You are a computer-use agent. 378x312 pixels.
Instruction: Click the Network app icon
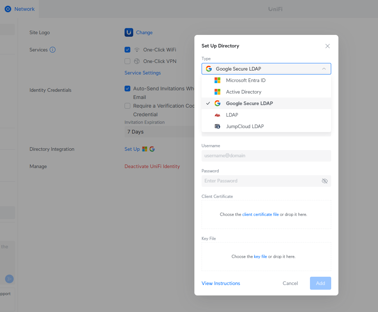coord(8,9)
